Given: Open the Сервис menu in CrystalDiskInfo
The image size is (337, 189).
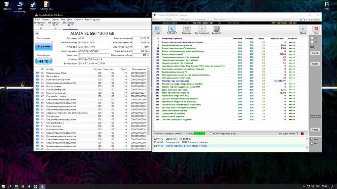Looking at the screenshot, I should pos(55,19).
